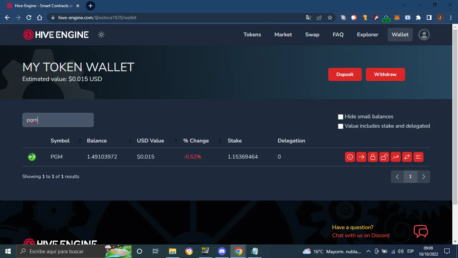
Task: Open the user profile avatar icon
Action: (x=424, y=35)
